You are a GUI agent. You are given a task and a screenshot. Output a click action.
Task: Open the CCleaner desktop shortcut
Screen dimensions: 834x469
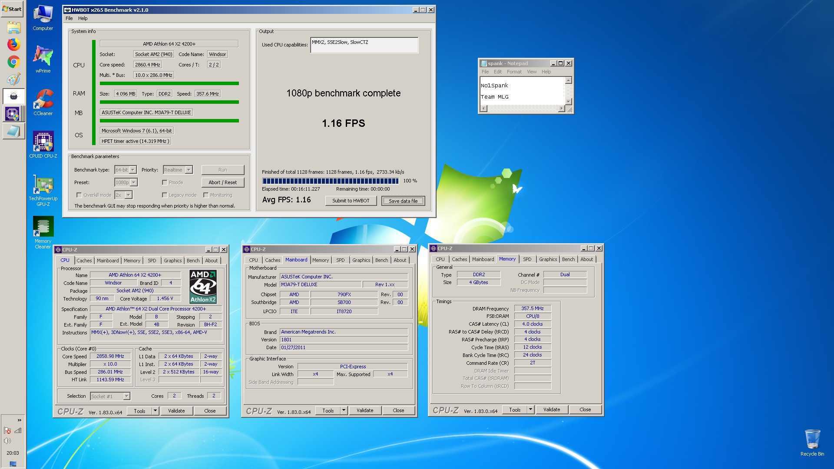coord(43,102)
